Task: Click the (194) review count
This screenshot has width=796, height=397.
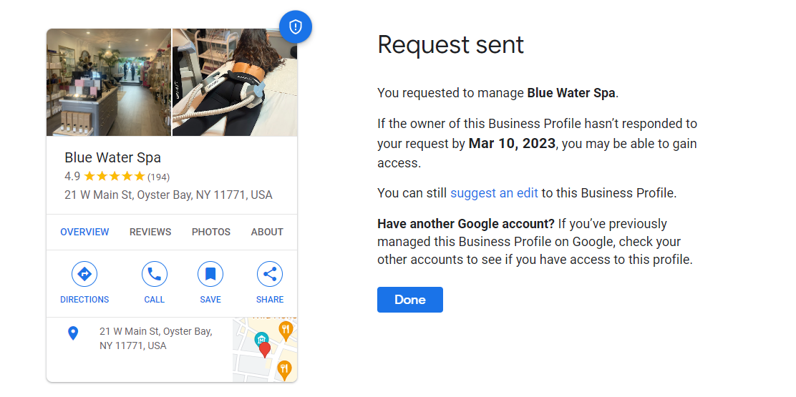Action: 158,177
